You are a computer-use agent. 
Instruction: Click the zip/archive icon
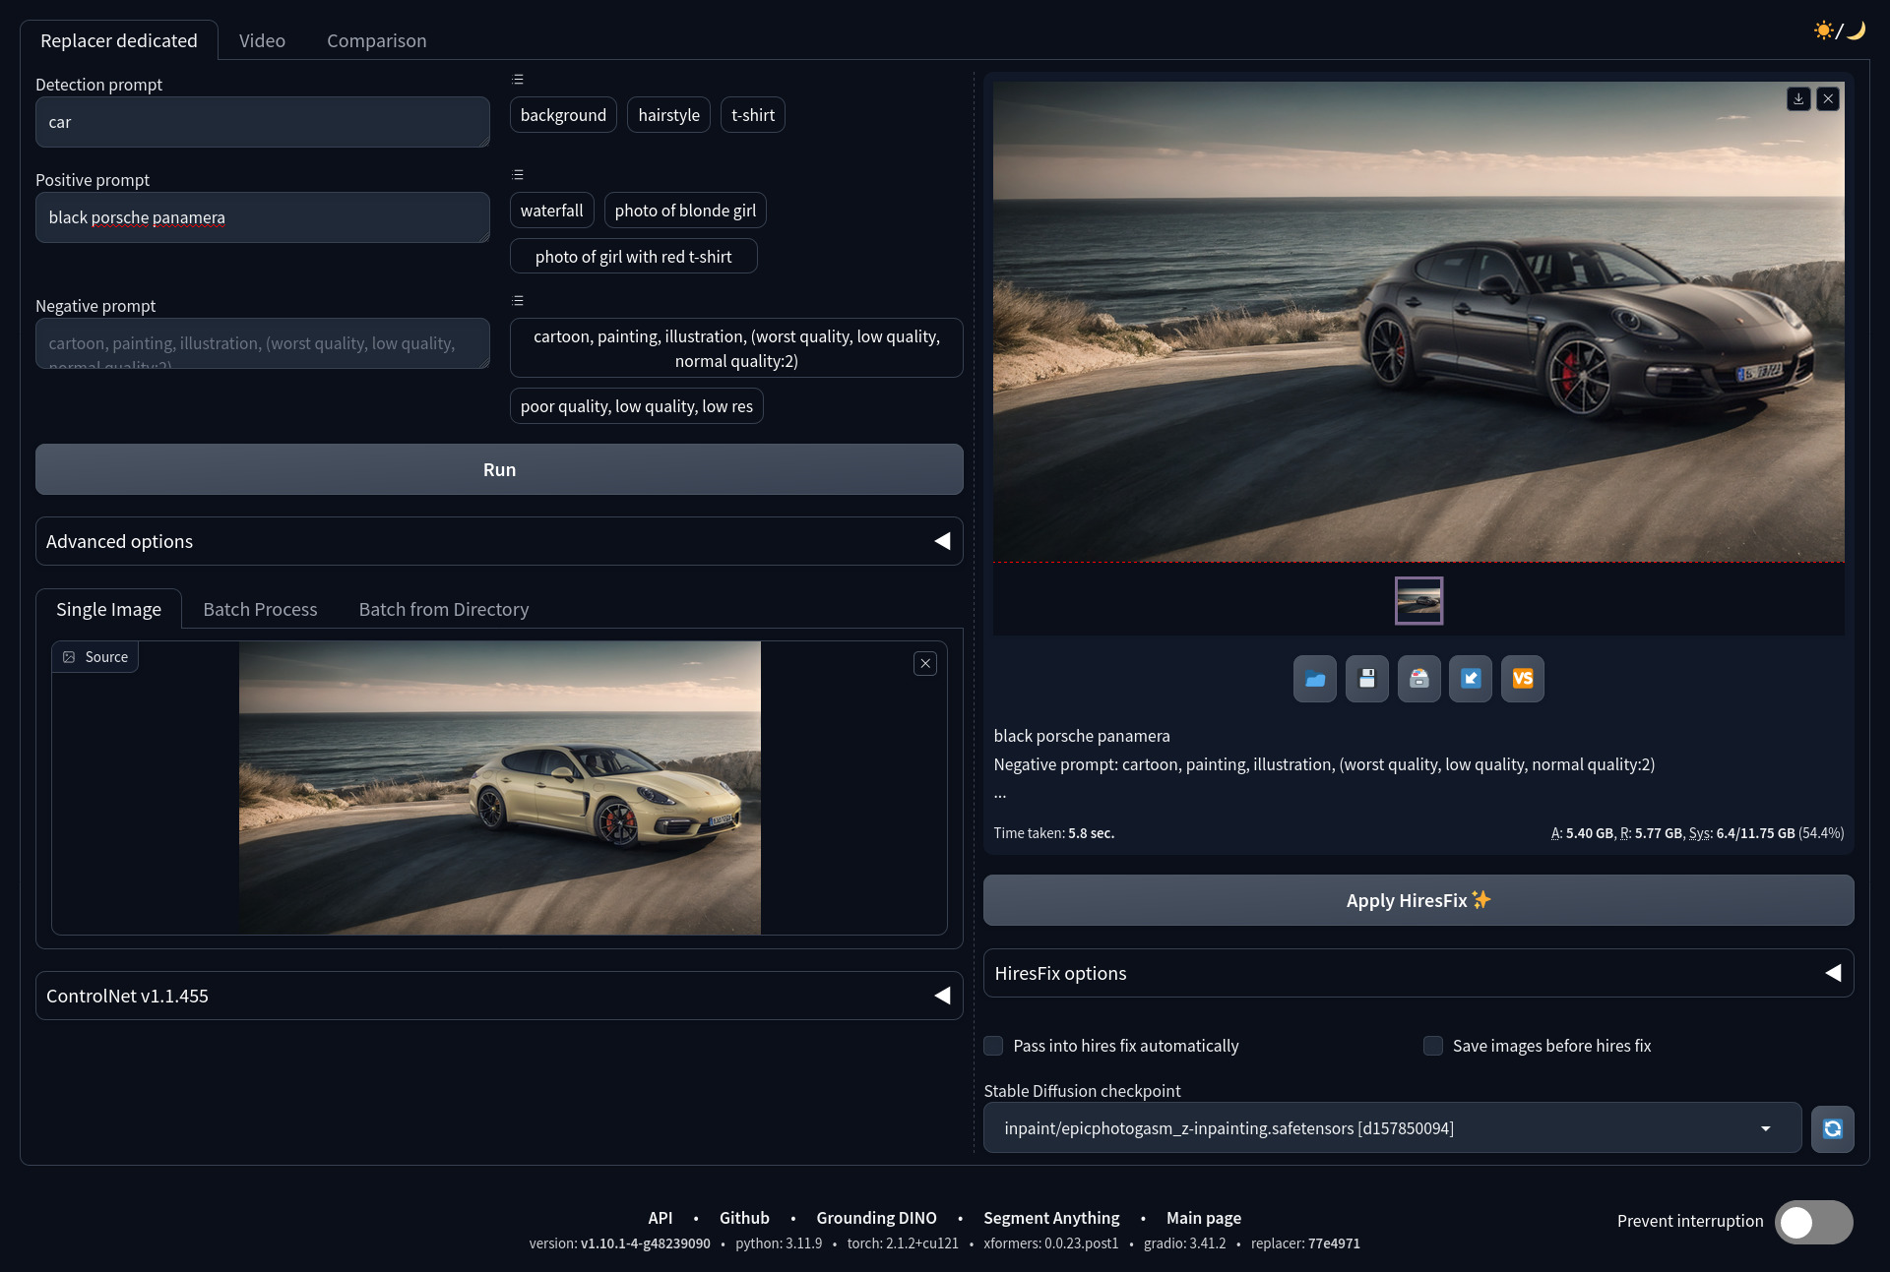click(x=1418, y=679)
